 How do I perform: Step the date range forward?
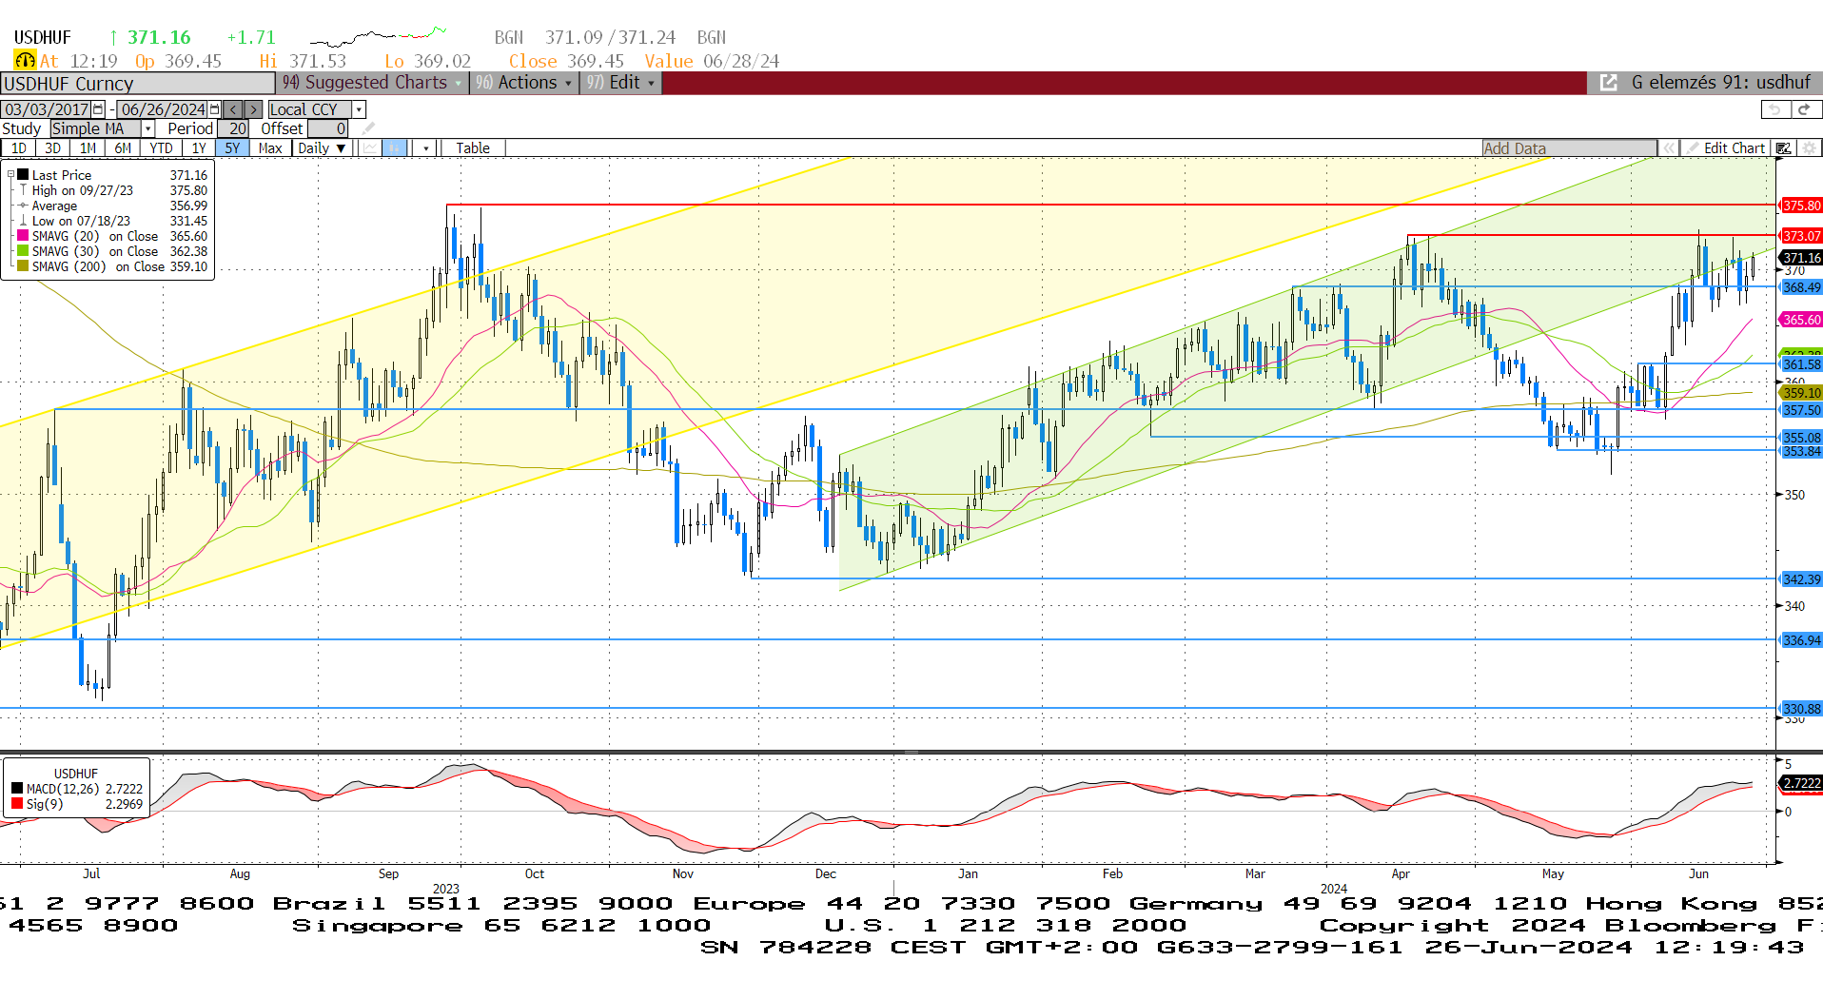click(x=253, y=109)
